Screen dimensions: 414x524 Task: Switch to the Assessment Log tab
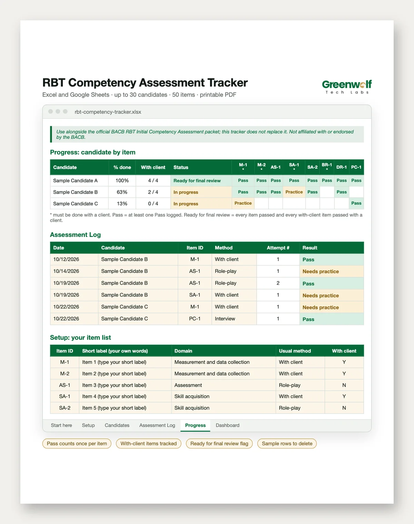pyautogui.click(x=157, y=425)
